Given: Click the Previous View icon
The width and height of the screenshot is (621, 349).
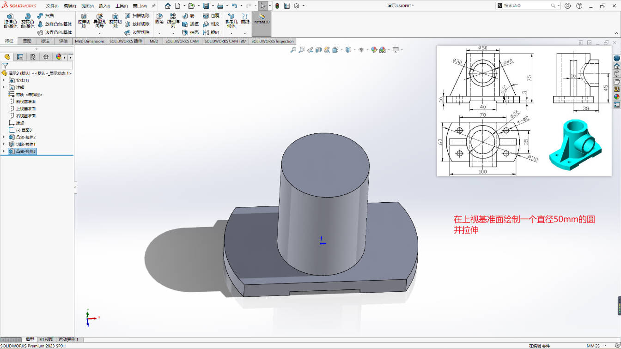Looking at the screenshot, I should [310, 50].
